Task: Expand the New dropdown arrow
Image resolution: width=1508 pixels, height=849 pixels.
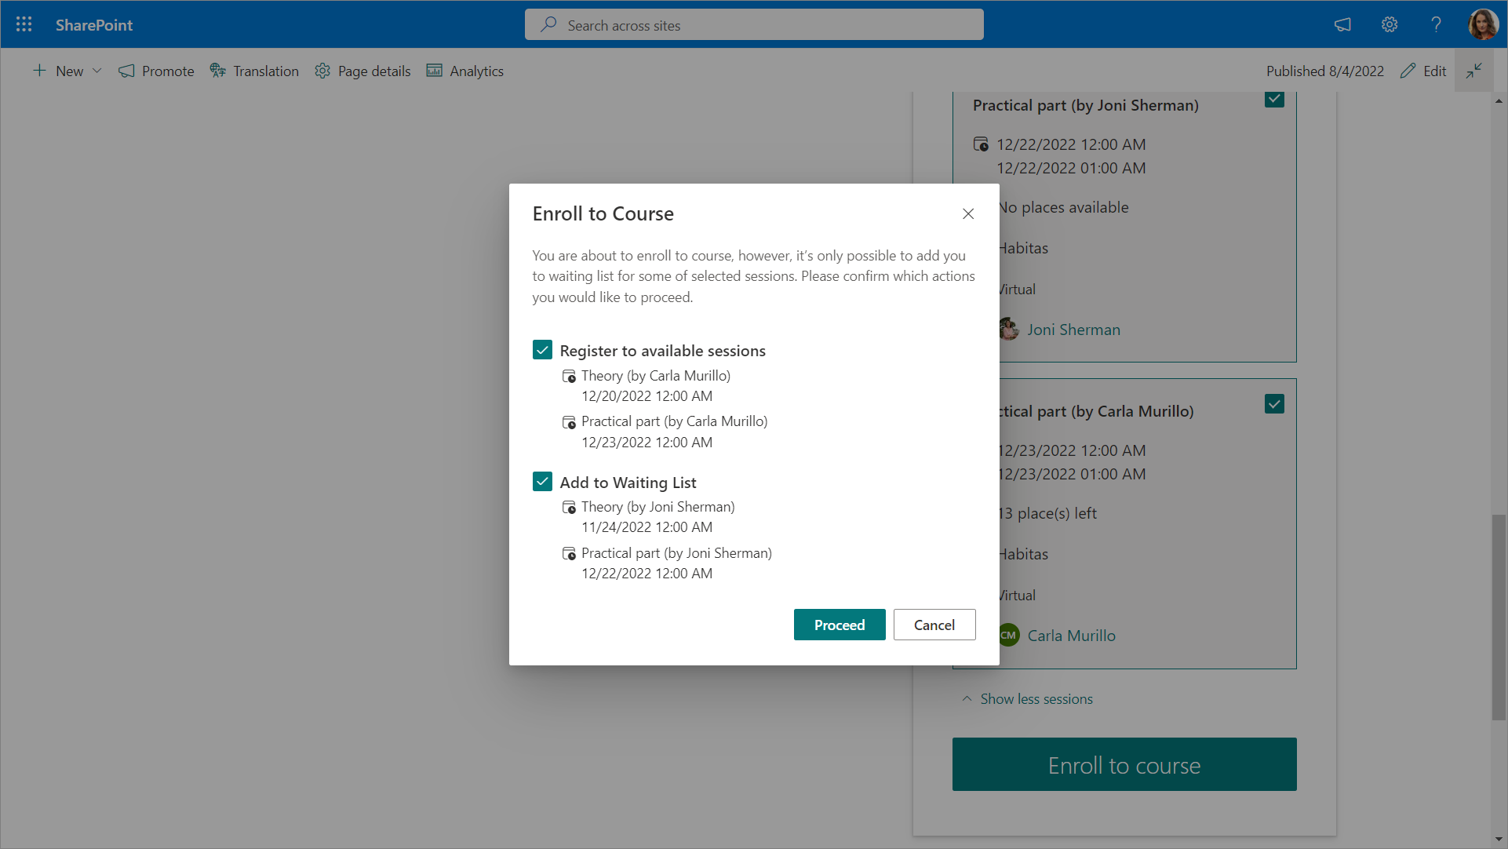Action: pyautogui.click(x=97, y=71)
